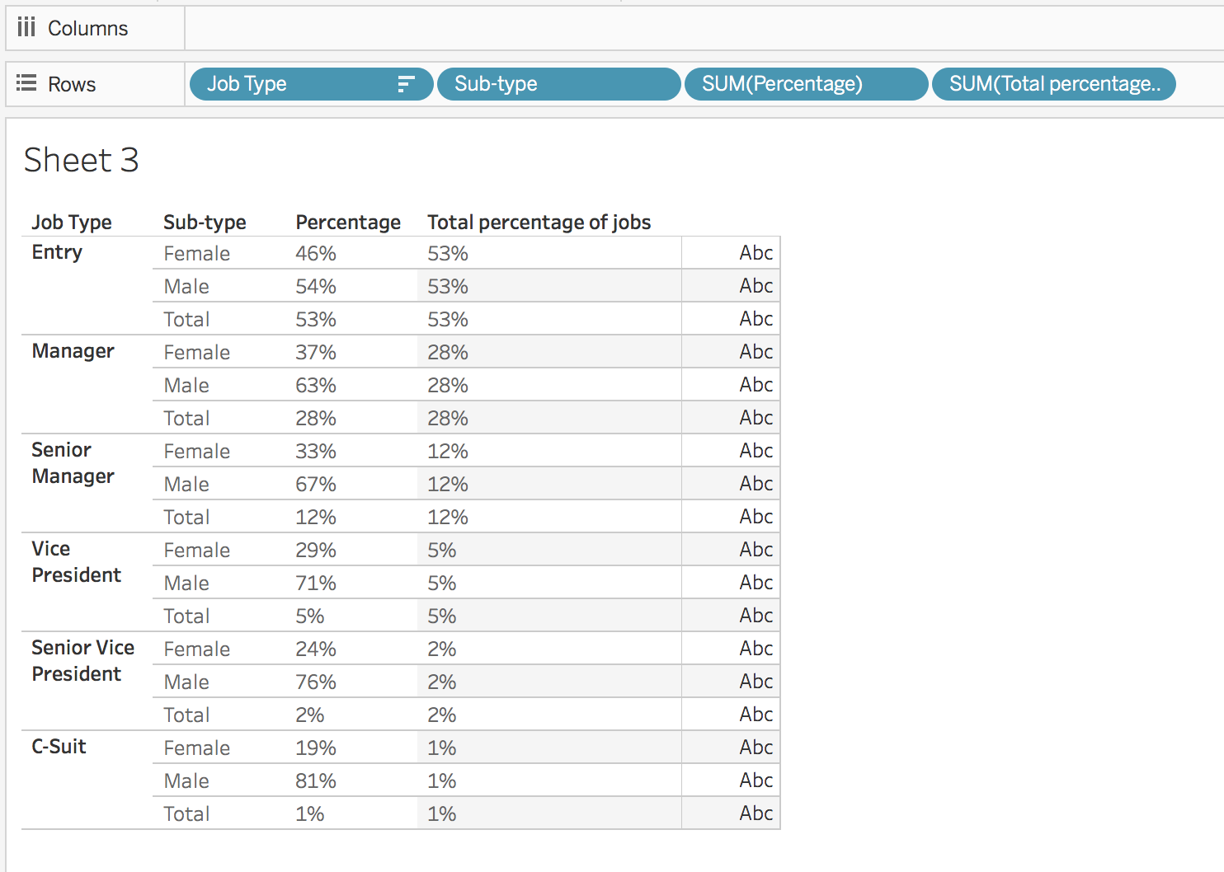Click the 46% Entry Female percentage cell
Screen dimensions: 1224x872
[x=316, y=253]
